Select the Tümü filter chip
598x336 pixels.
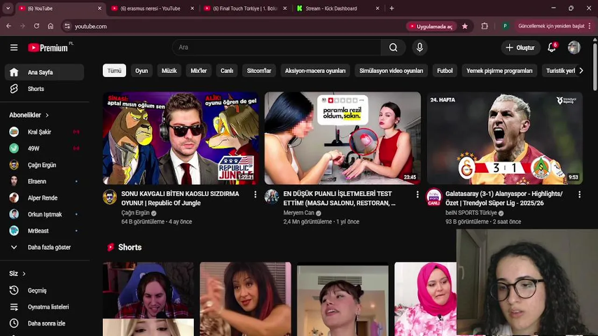pyautogui.click(x=114, y=70)
